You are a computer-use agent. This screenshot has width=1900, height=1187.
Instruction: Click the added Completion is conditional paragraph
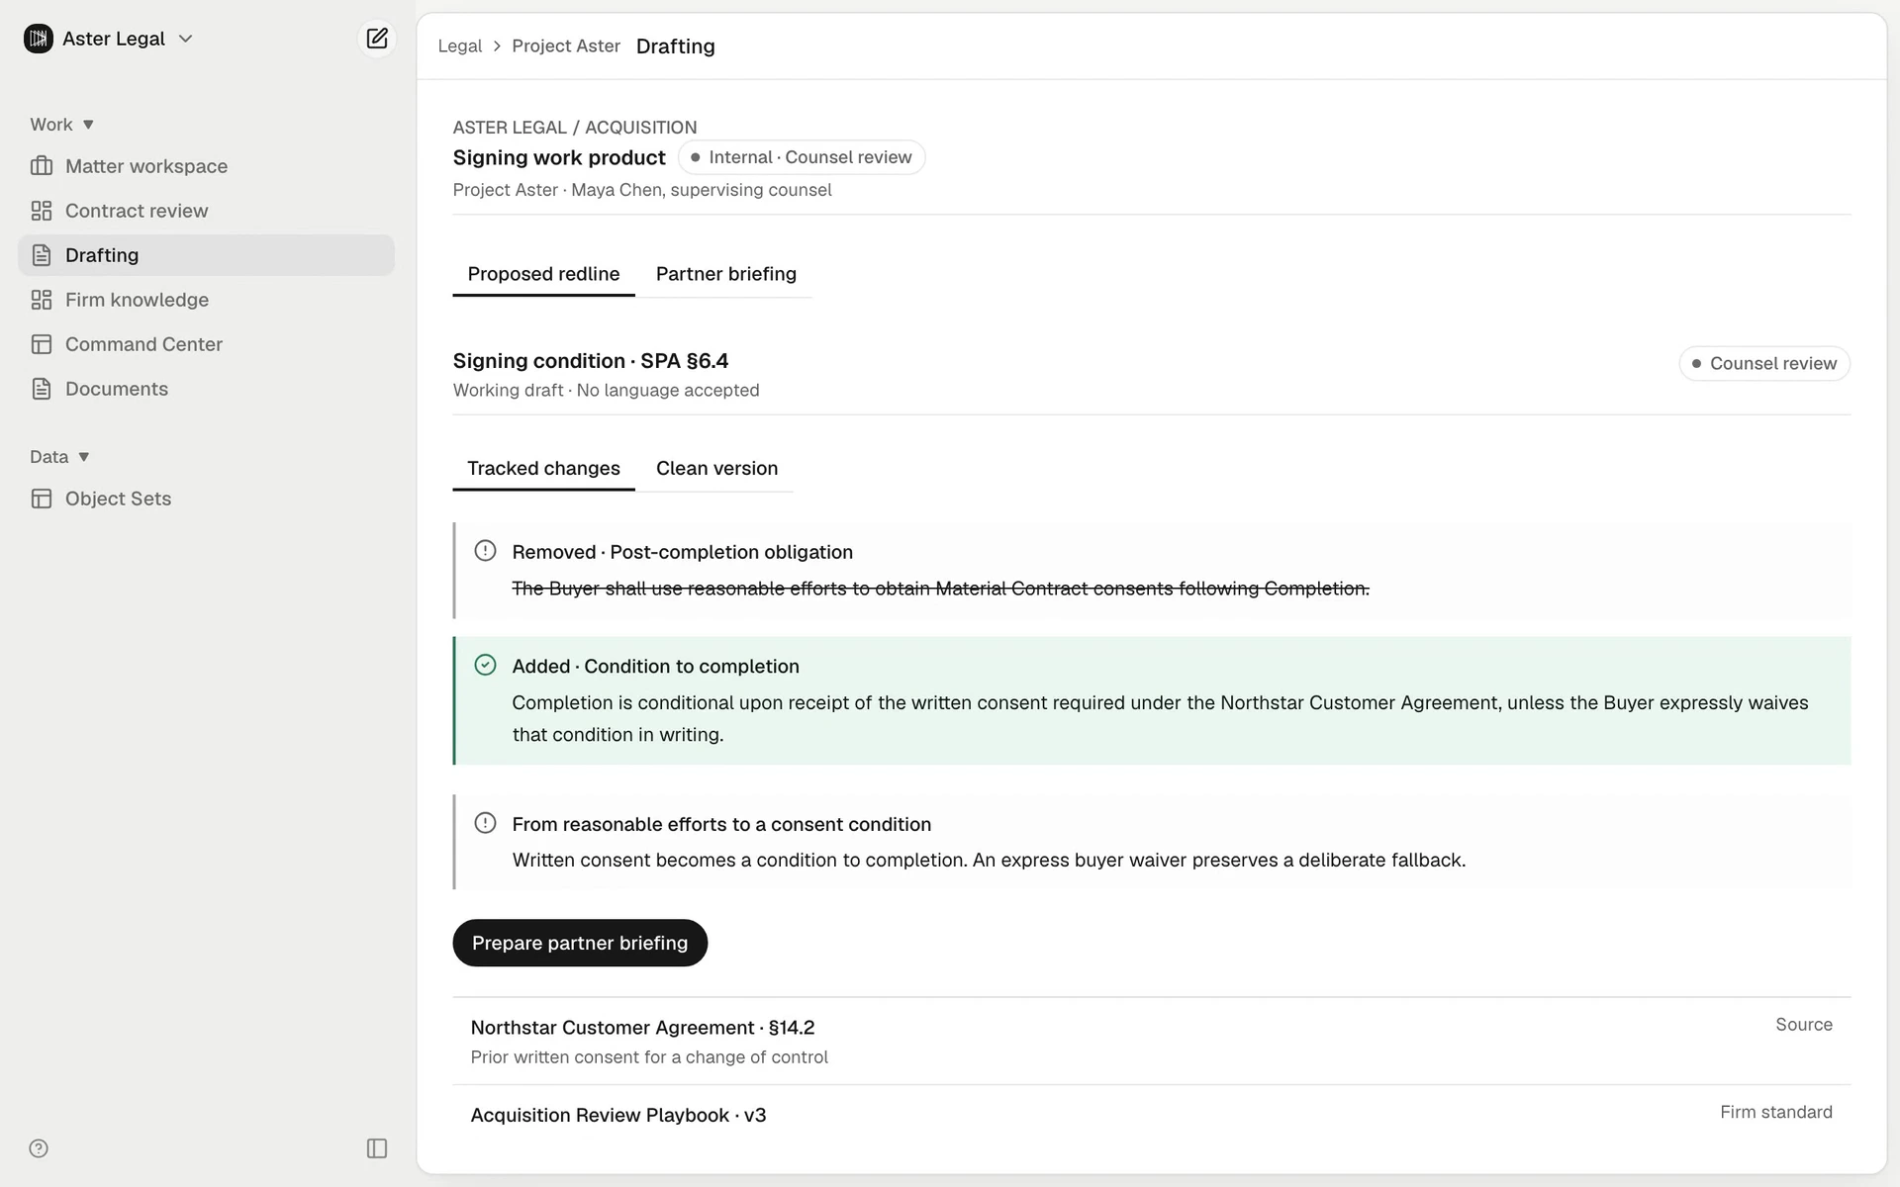[x=1160, y=718]
